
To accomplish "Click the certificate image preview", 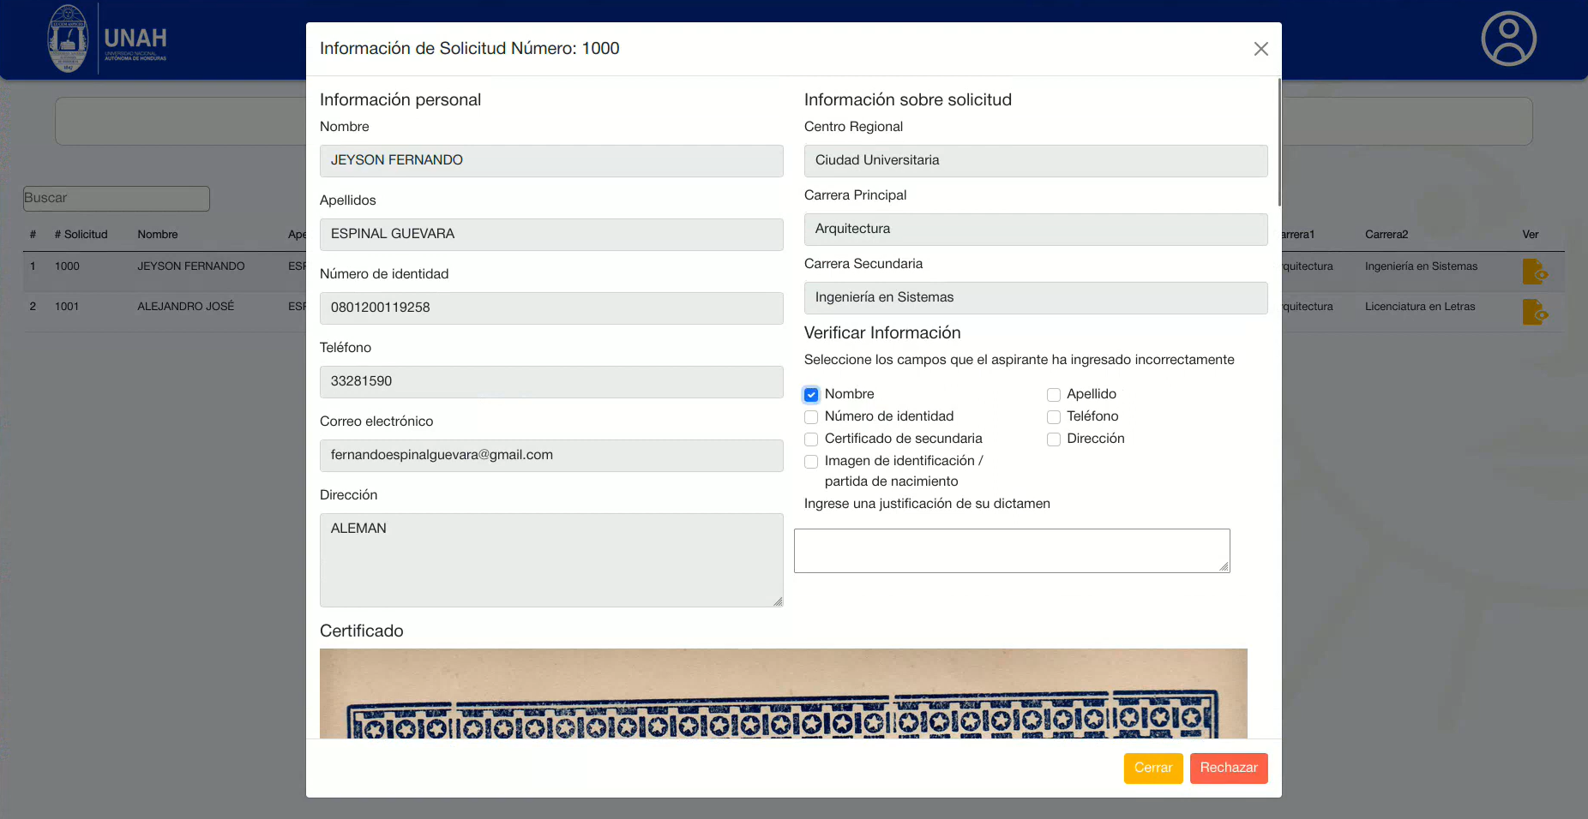I will pos(783,693).
